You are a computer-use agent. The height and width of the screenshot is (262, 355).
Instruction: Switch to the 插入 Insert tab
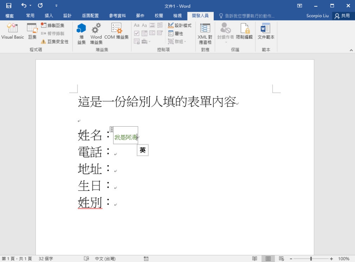49,16
